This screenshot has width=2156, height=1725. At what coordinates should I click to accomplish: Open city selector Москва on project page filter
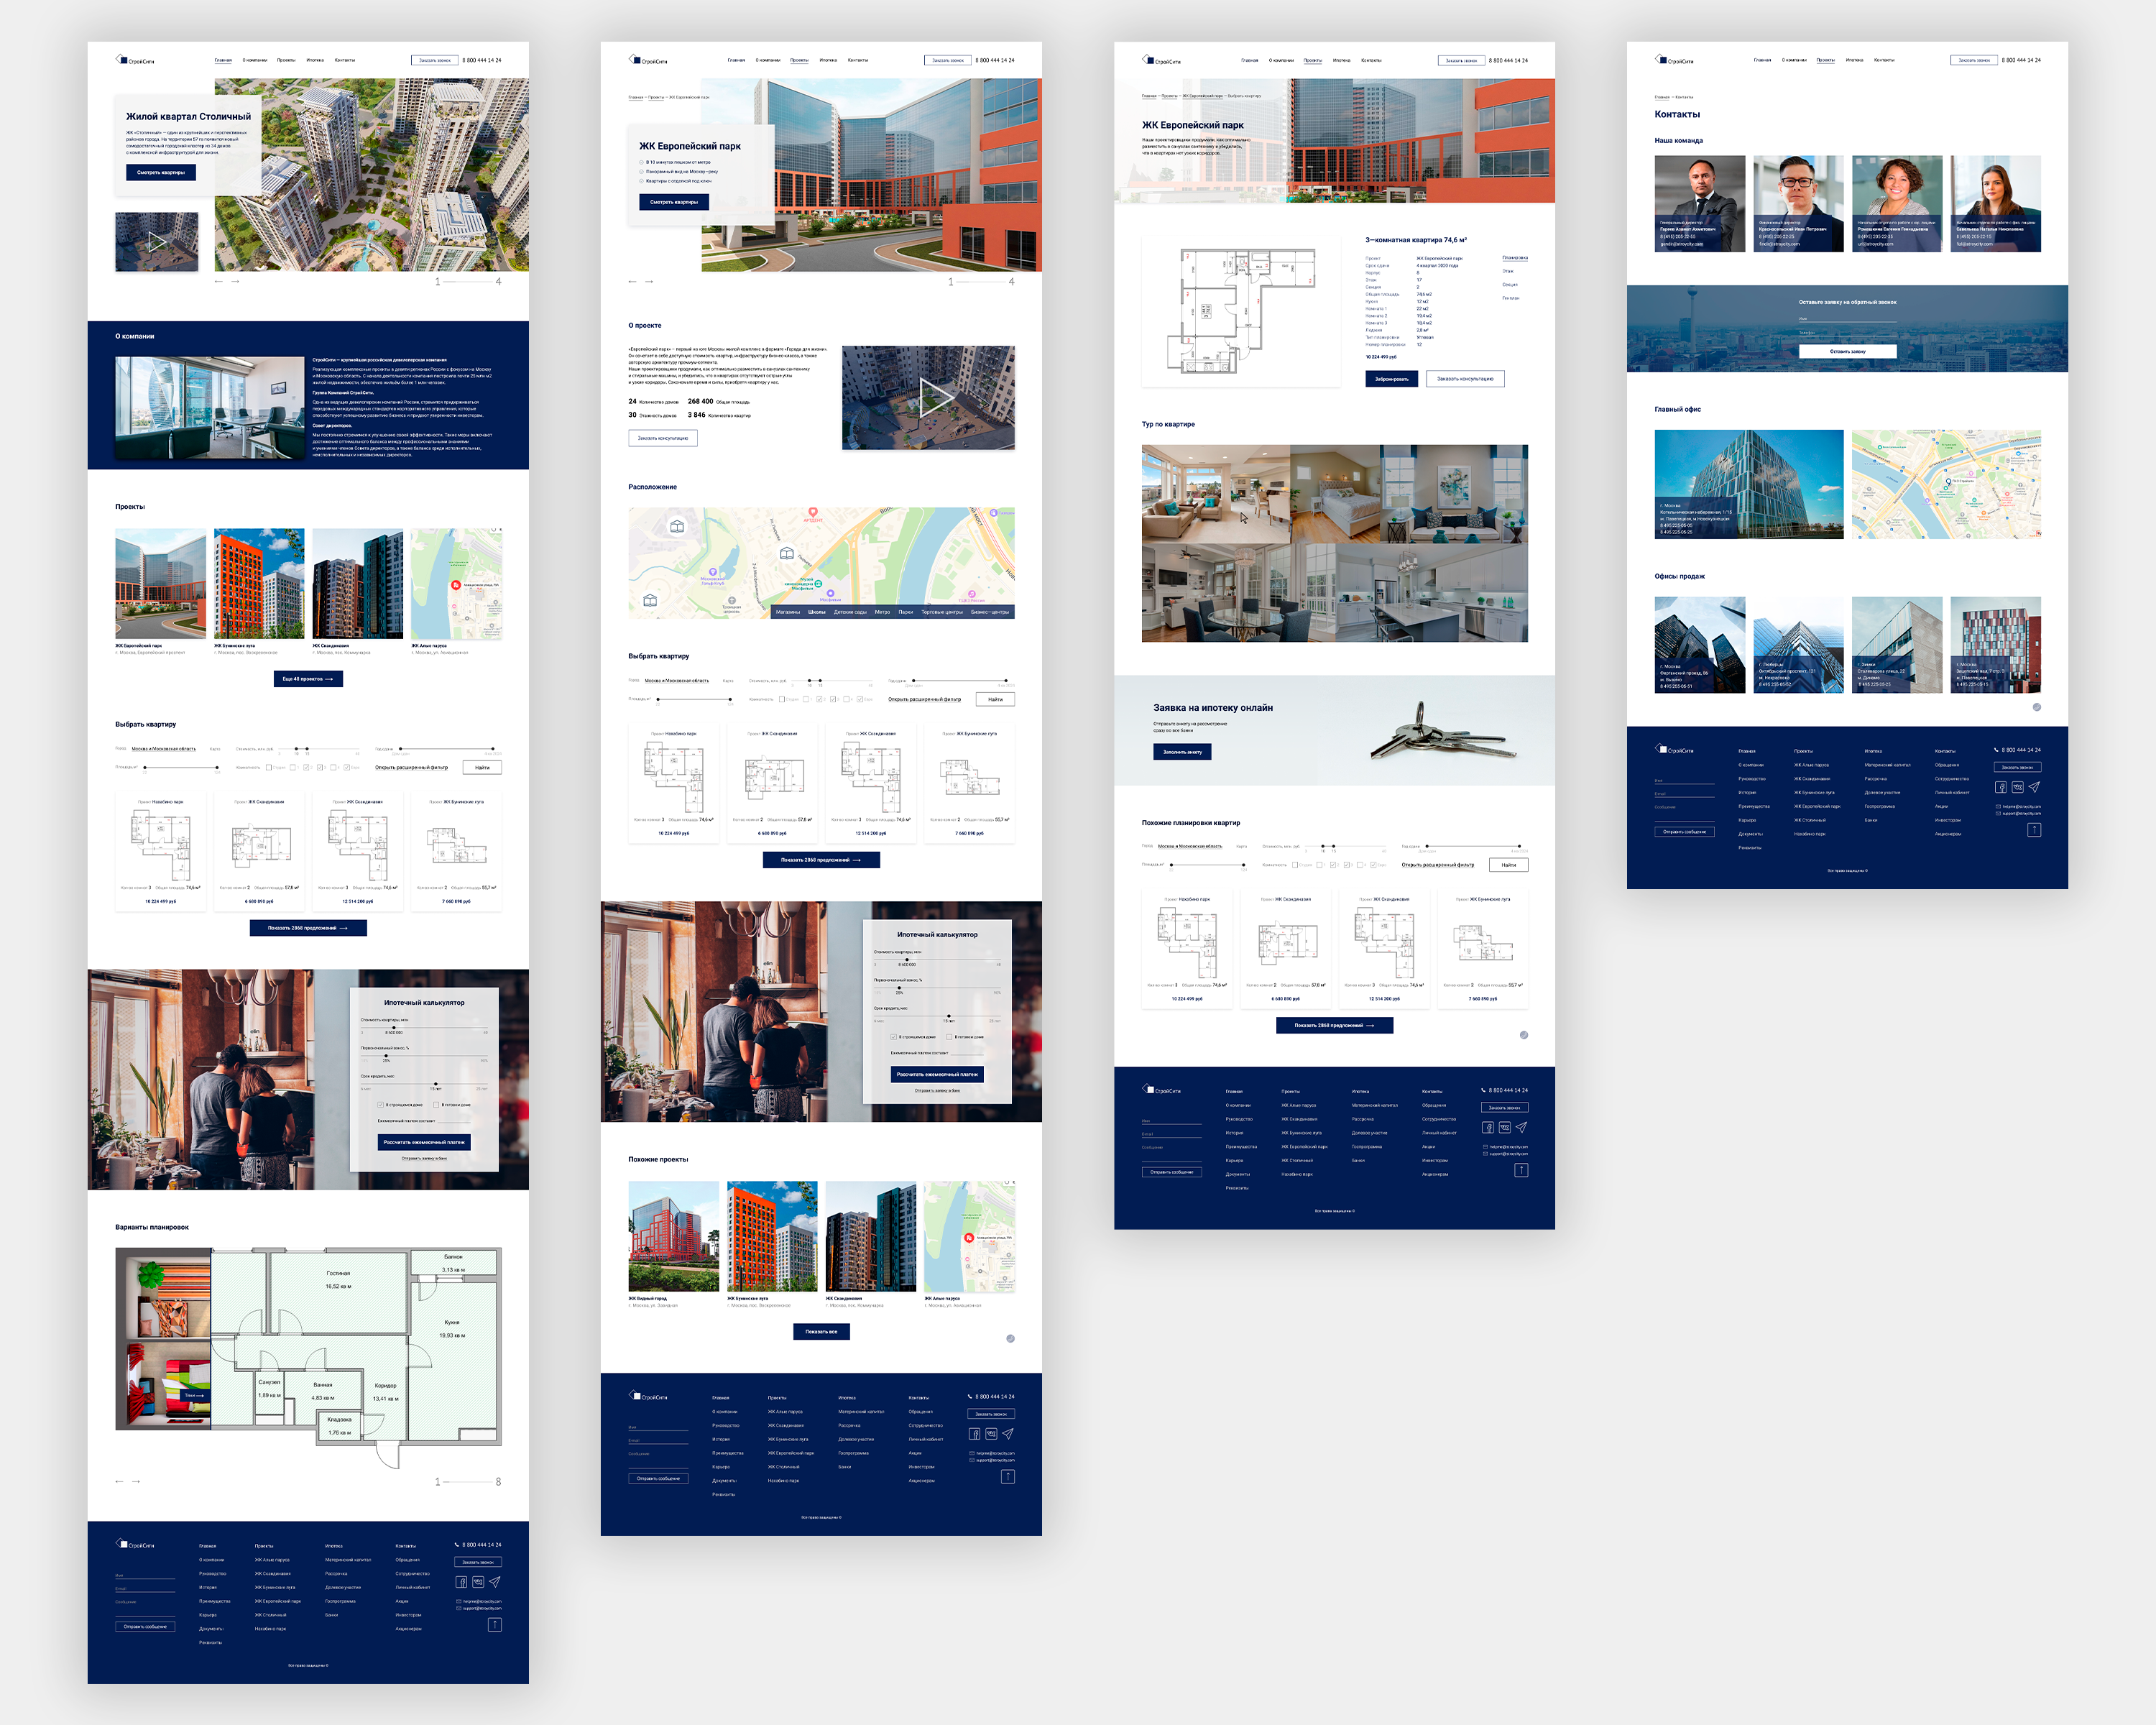pyautogui.click(x=677, y=681)
